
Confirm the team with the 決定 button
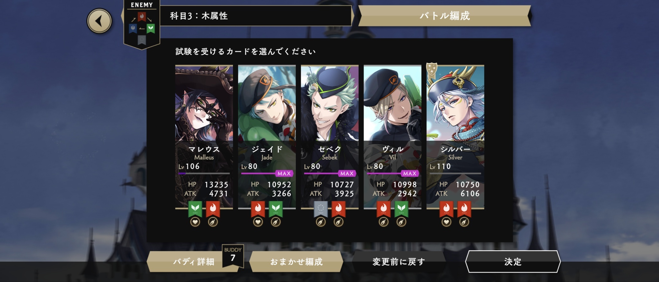coord(513,262)
